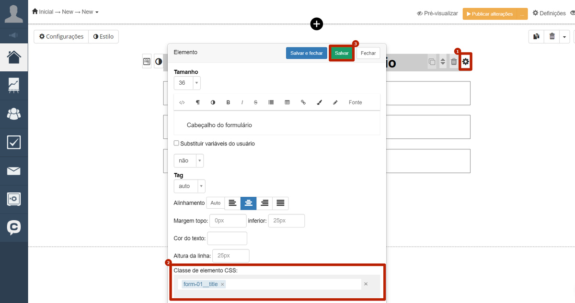Click the gear settings icon on header element
Viewport: 575px width, 303px height.
tap(465, 62)
